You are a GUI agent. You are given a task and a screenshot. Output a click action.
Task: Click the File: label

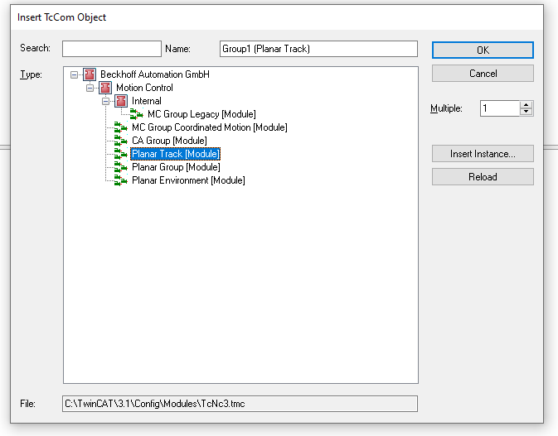27,404
